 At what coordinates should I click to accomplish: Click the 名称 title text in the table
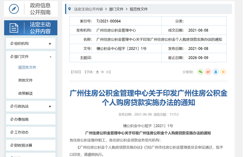[159, 40]
